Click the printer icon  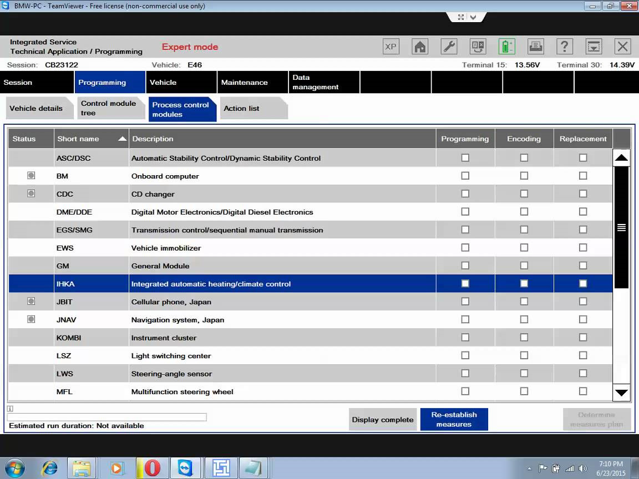tap(535, 47)
